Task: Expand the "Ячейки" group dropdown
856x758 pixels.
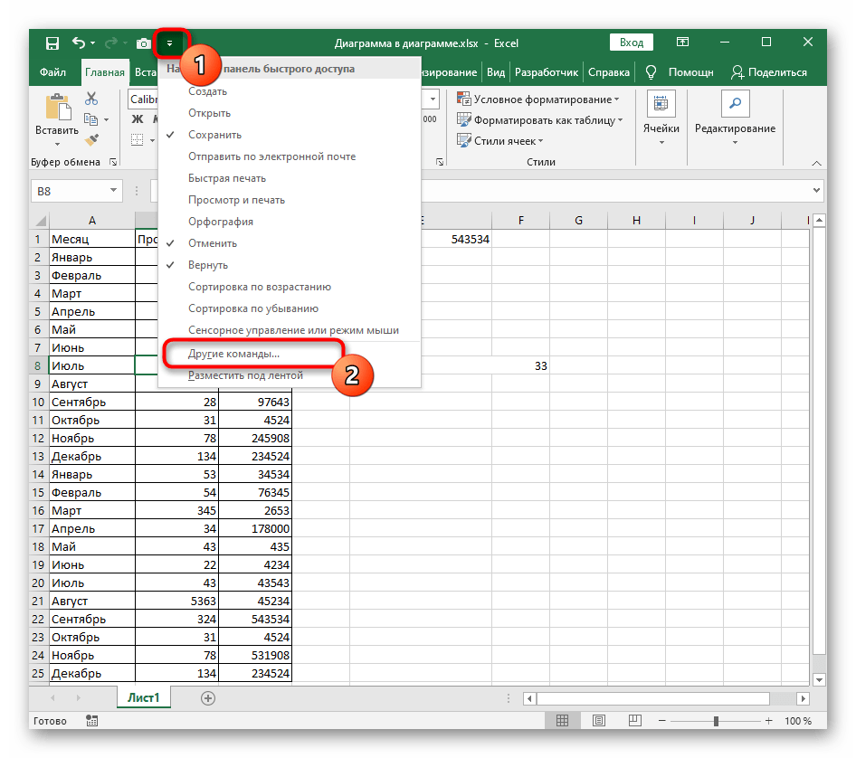Action: (661, 142)
